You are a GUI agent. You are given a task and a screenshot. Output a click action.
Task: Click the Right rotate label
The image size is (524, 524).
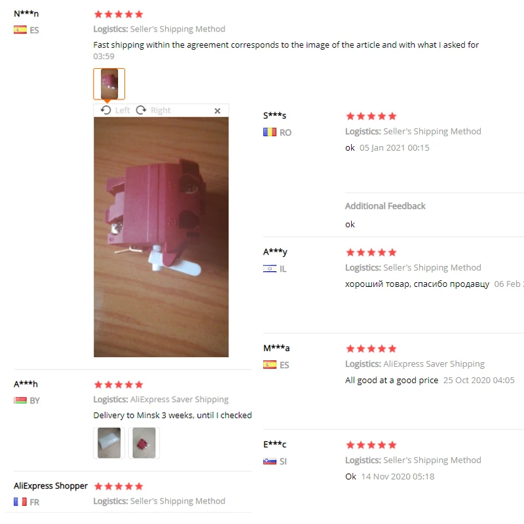[x=160, y=110]
